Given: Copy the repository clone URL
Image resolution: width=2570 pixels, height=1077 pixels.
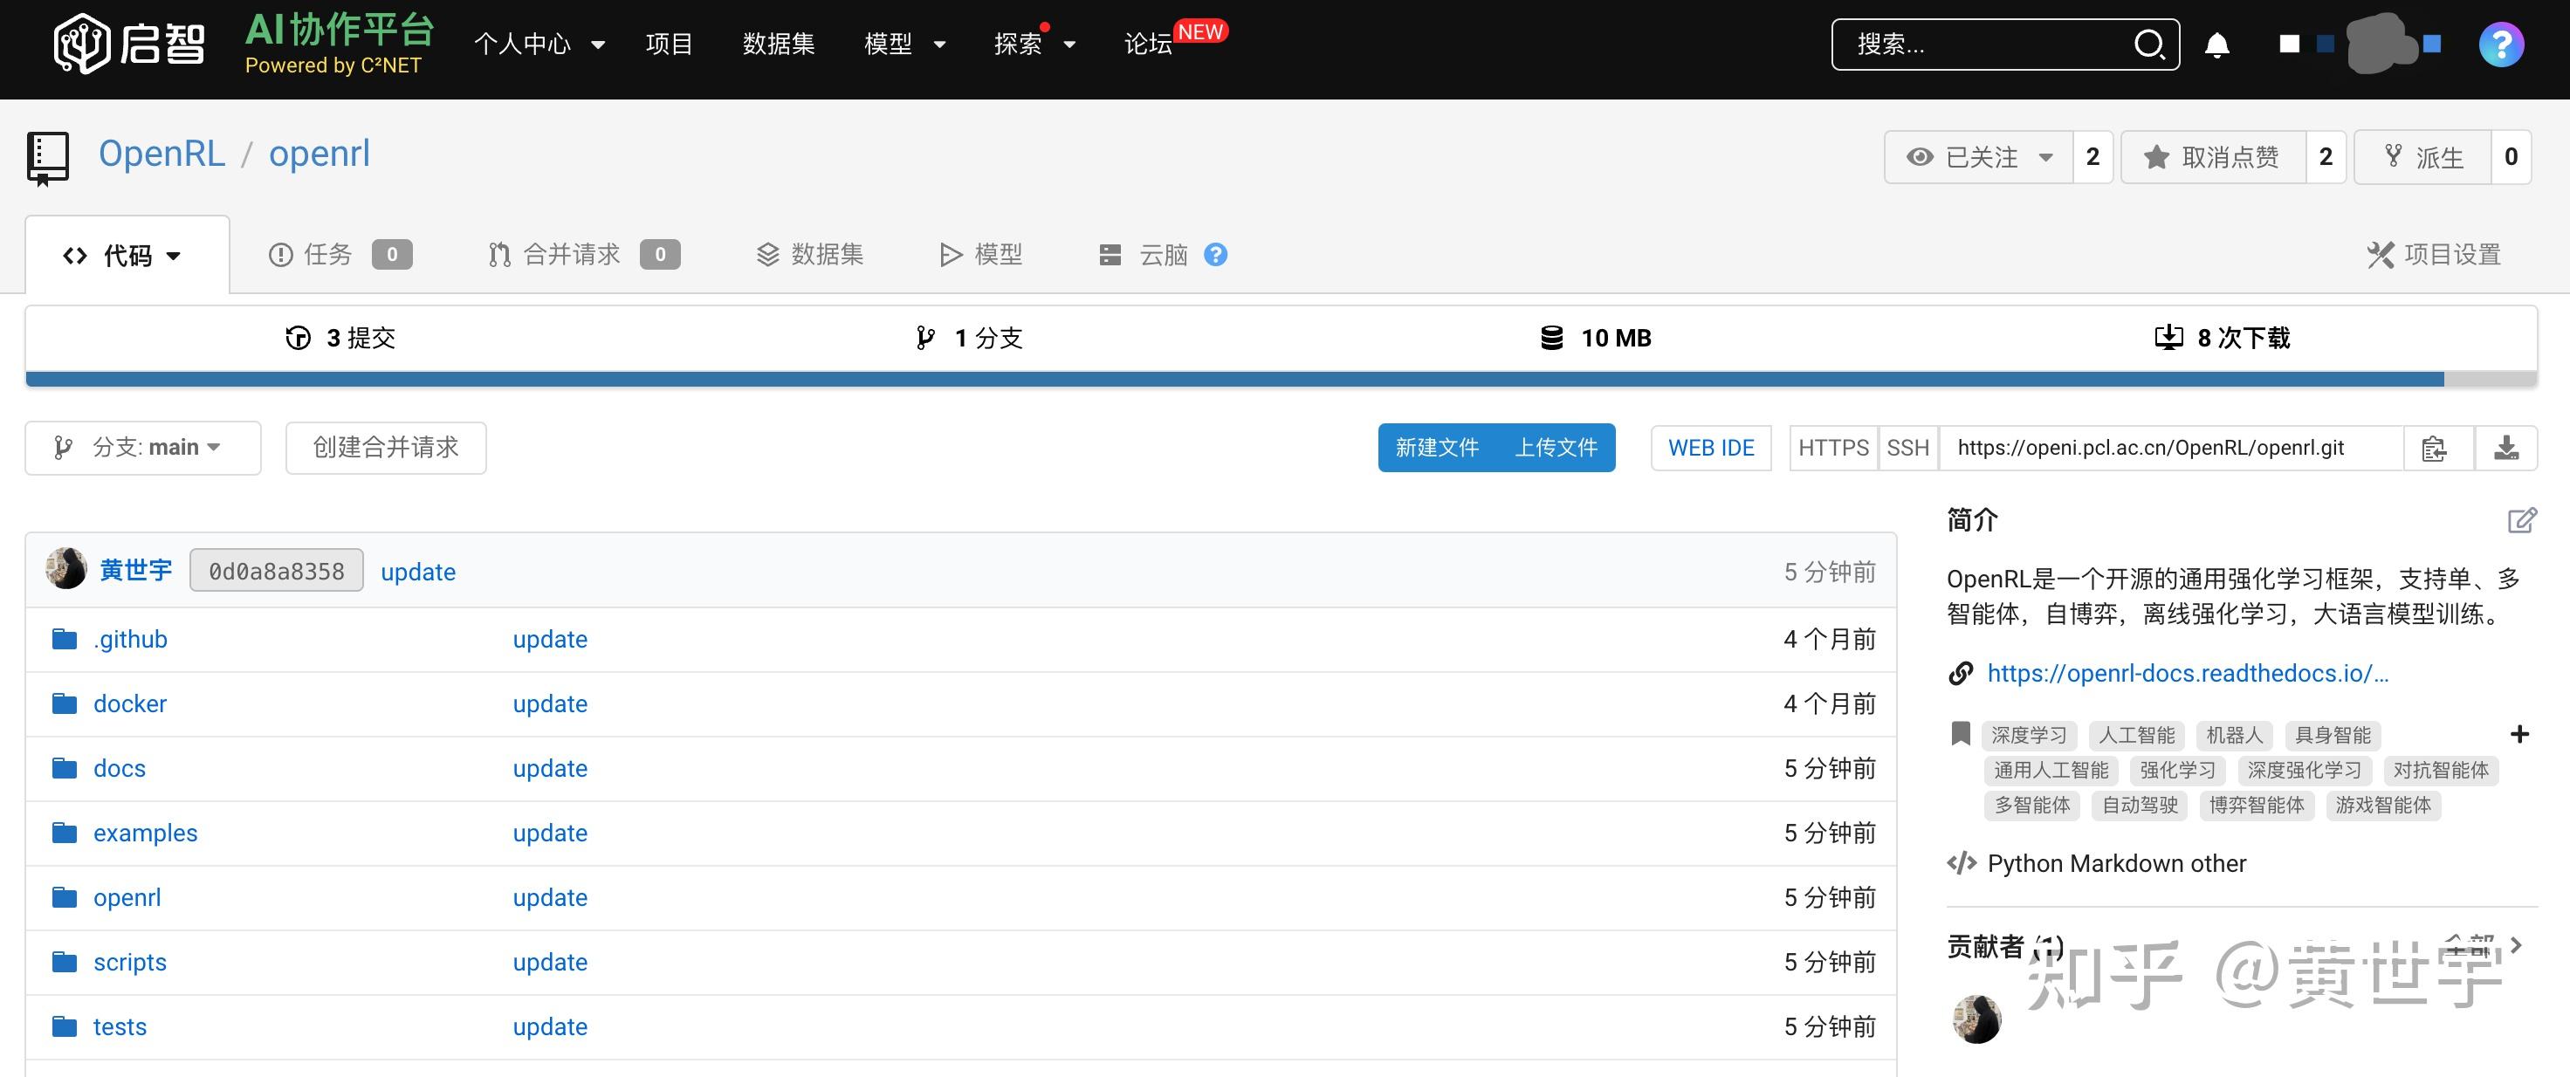Looking at the screenshot, I should point(2437,448).
